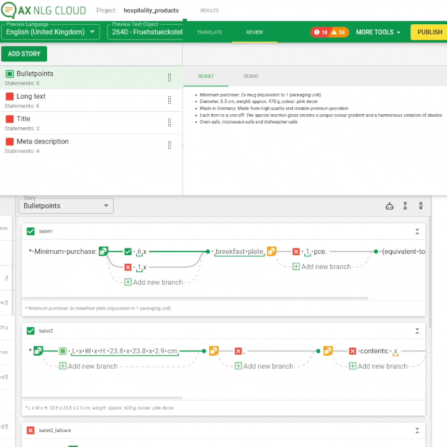Toggle the '1 x' branch red checkbox
447x447 pixels.
[x=128, y=267]
